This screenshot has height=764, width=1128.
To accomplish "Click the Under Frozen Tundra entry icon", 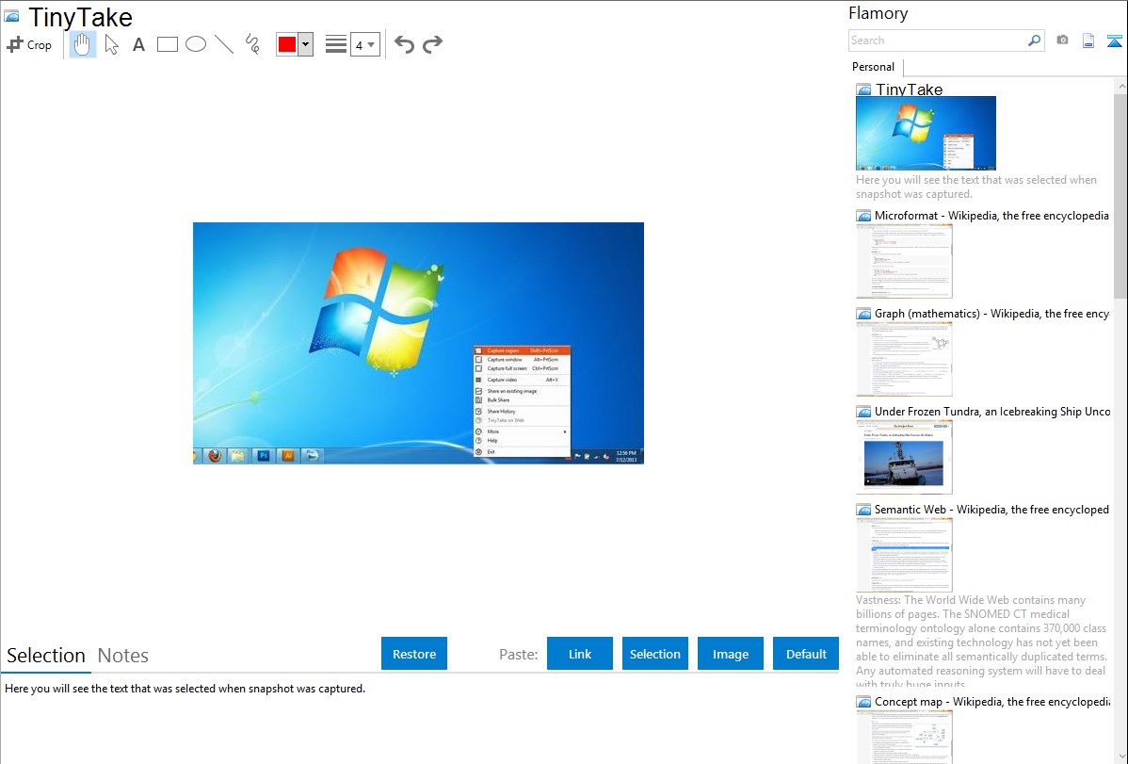I will click(x=863, y=412).
